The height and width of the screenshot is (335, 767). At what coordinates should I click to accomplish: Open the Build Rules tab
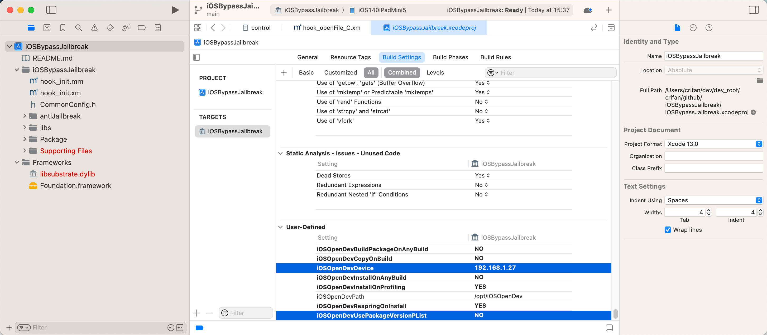(x=495, y=57)
